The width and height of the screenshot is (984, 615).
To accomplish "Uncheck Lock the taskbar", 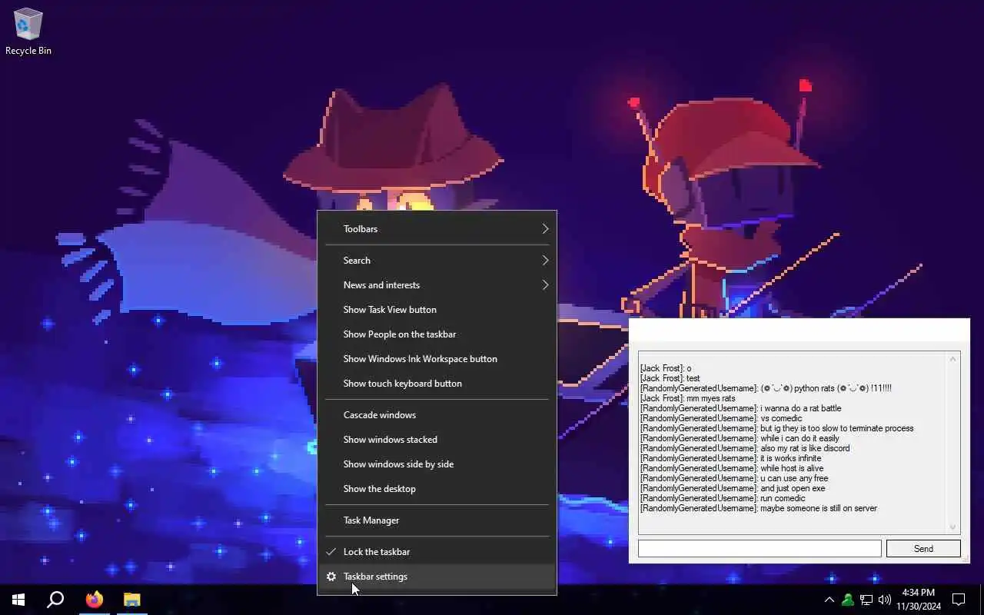I will (437, 552).
